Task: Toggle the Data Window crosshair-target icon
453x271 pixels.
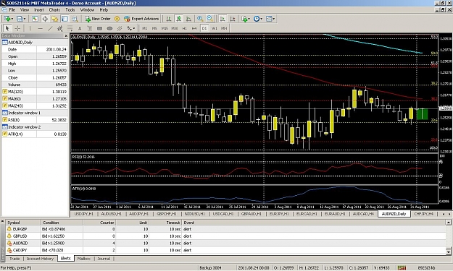Action: coord(45,19)
